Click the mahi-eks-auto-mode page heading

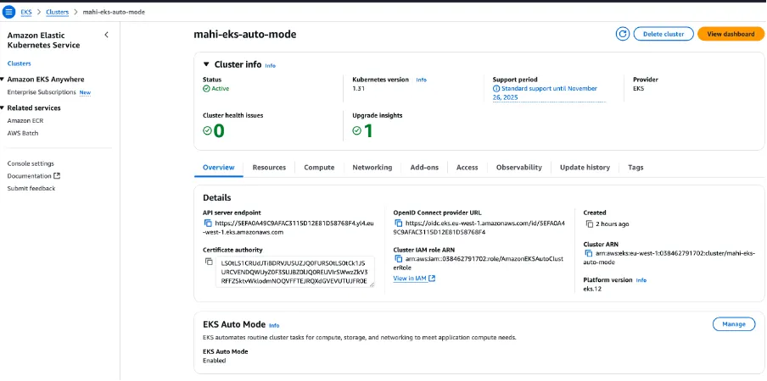click(245, 34)
